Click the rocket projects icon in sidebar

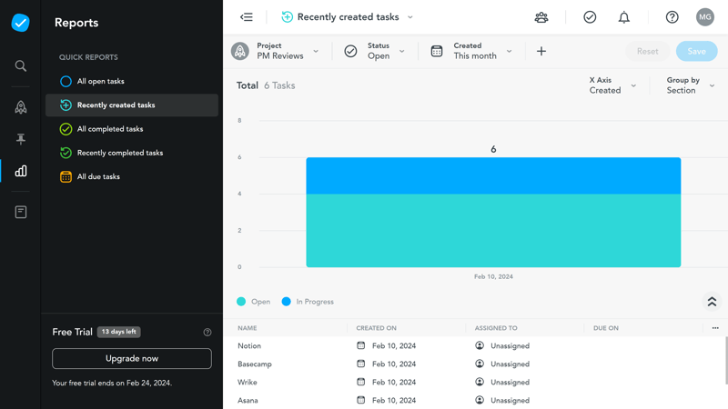[x=20, y=107]
